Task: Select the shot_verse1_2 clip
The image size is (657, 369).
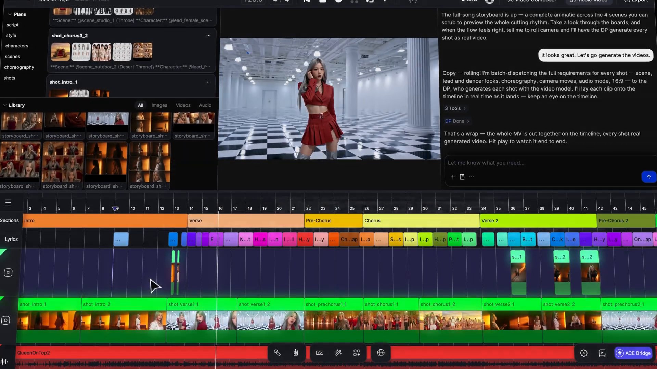Action: point(270,320)
